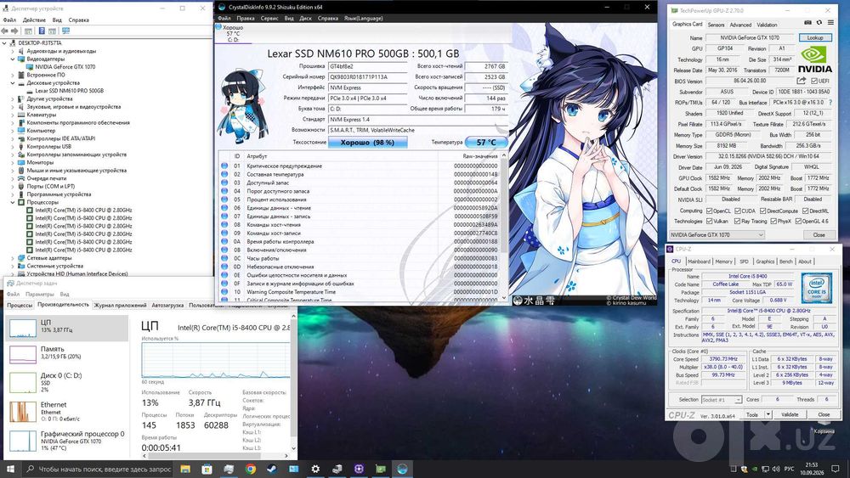Click the SMART attribute list vertical scrollbar
Screen dimensions: 850x478
click(503, 227)
